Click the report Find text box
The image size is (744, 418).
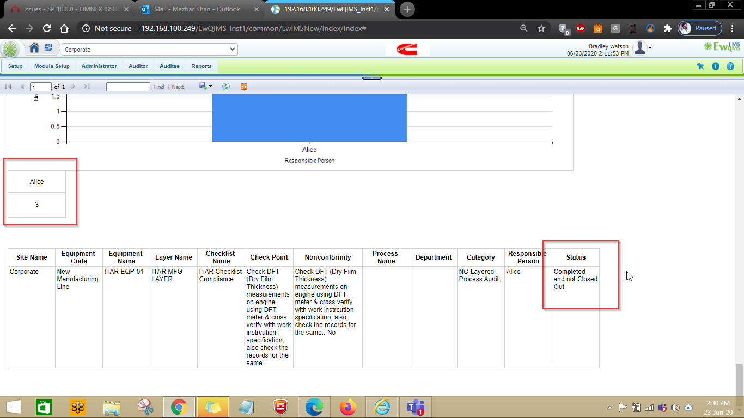[128, 87]
